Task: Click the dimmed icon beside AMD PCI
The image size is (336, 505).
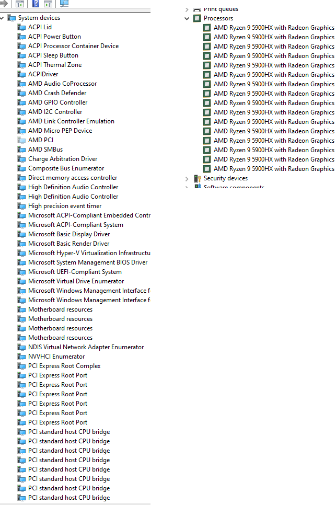Action: point(21,140)
